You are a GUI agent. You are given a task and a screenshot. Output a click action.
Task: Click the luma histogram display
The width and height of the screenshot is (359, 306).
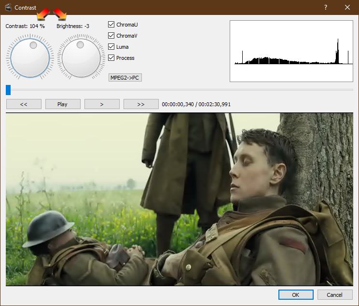[x=291, y=51]
